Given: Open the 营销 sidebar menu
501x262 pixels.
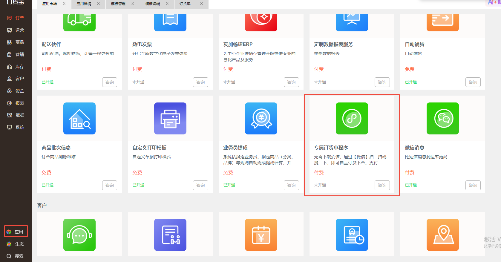Looking at the screenshot, I should 16,54.
